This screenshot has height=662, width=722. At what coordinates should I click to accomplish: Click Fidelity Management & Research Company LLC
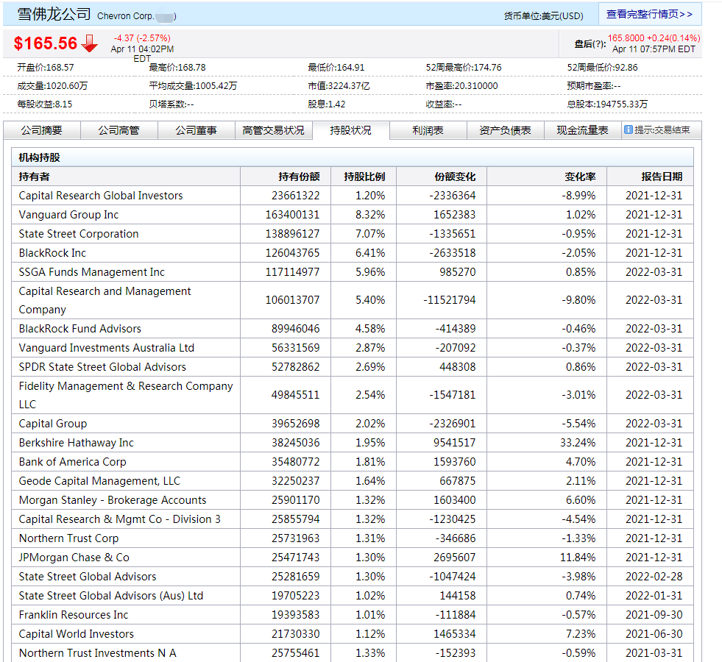click(126, 395)
